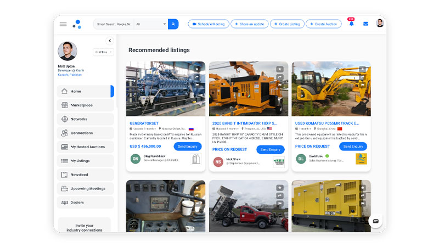Open My Listings in the sidebar

(x=86, y=161)
